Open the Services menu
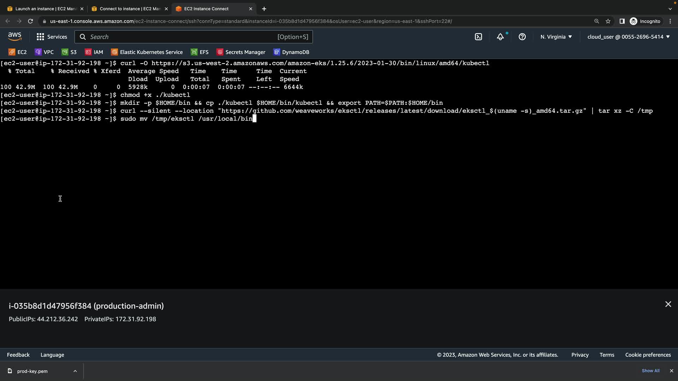 (x=52, y=37)
